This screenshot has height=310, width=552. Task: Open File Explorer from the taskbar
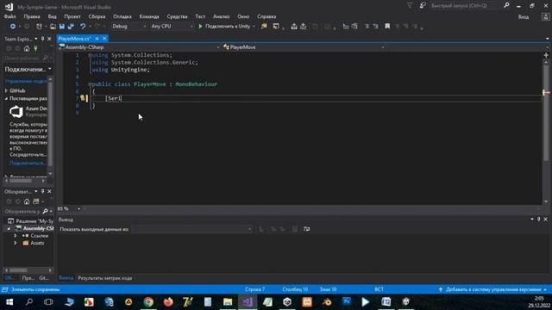[228, 302]
